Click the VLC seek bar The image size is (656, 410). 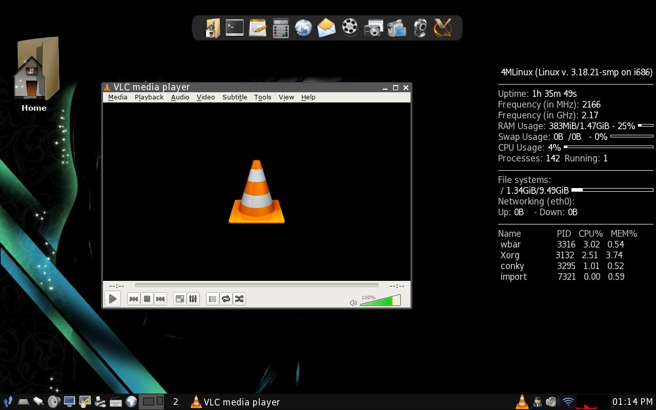click(256, 285)
